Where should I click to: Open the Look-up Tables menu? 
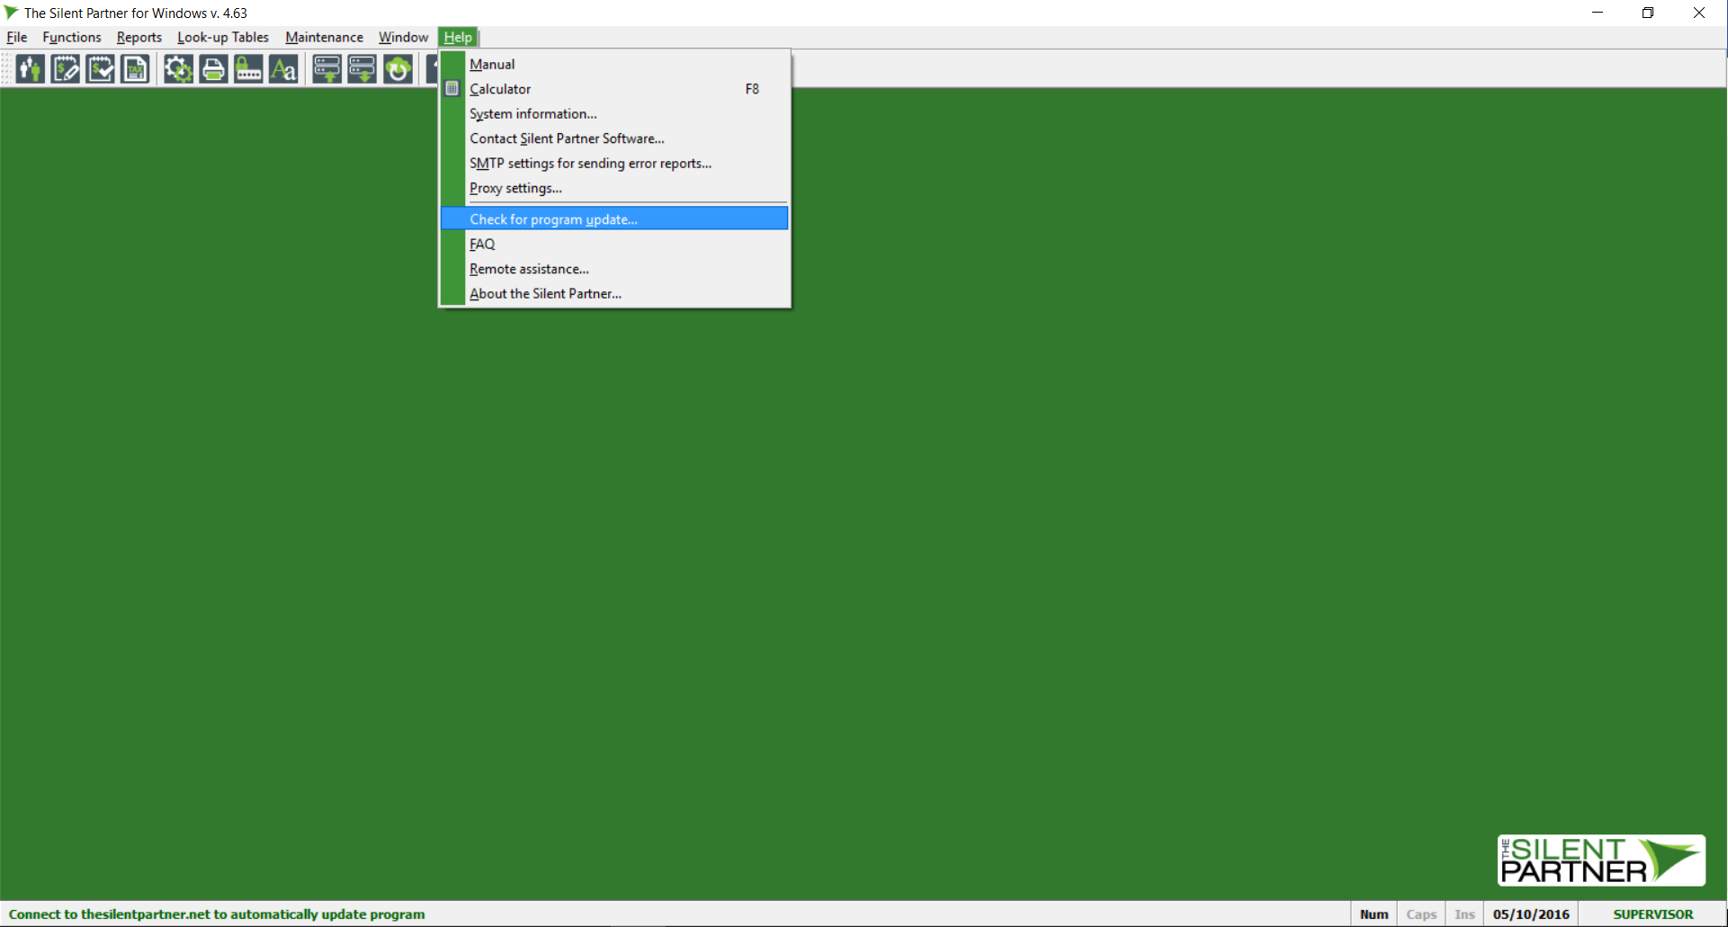(223, 37)
